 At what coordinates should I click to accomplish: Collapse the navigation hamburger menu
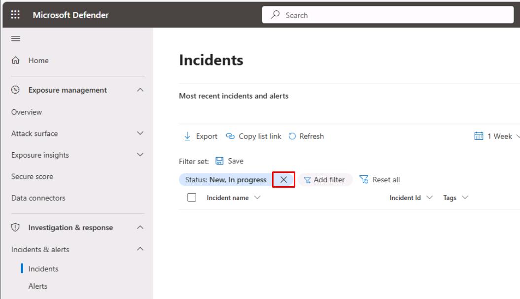[x=15, y=38]
